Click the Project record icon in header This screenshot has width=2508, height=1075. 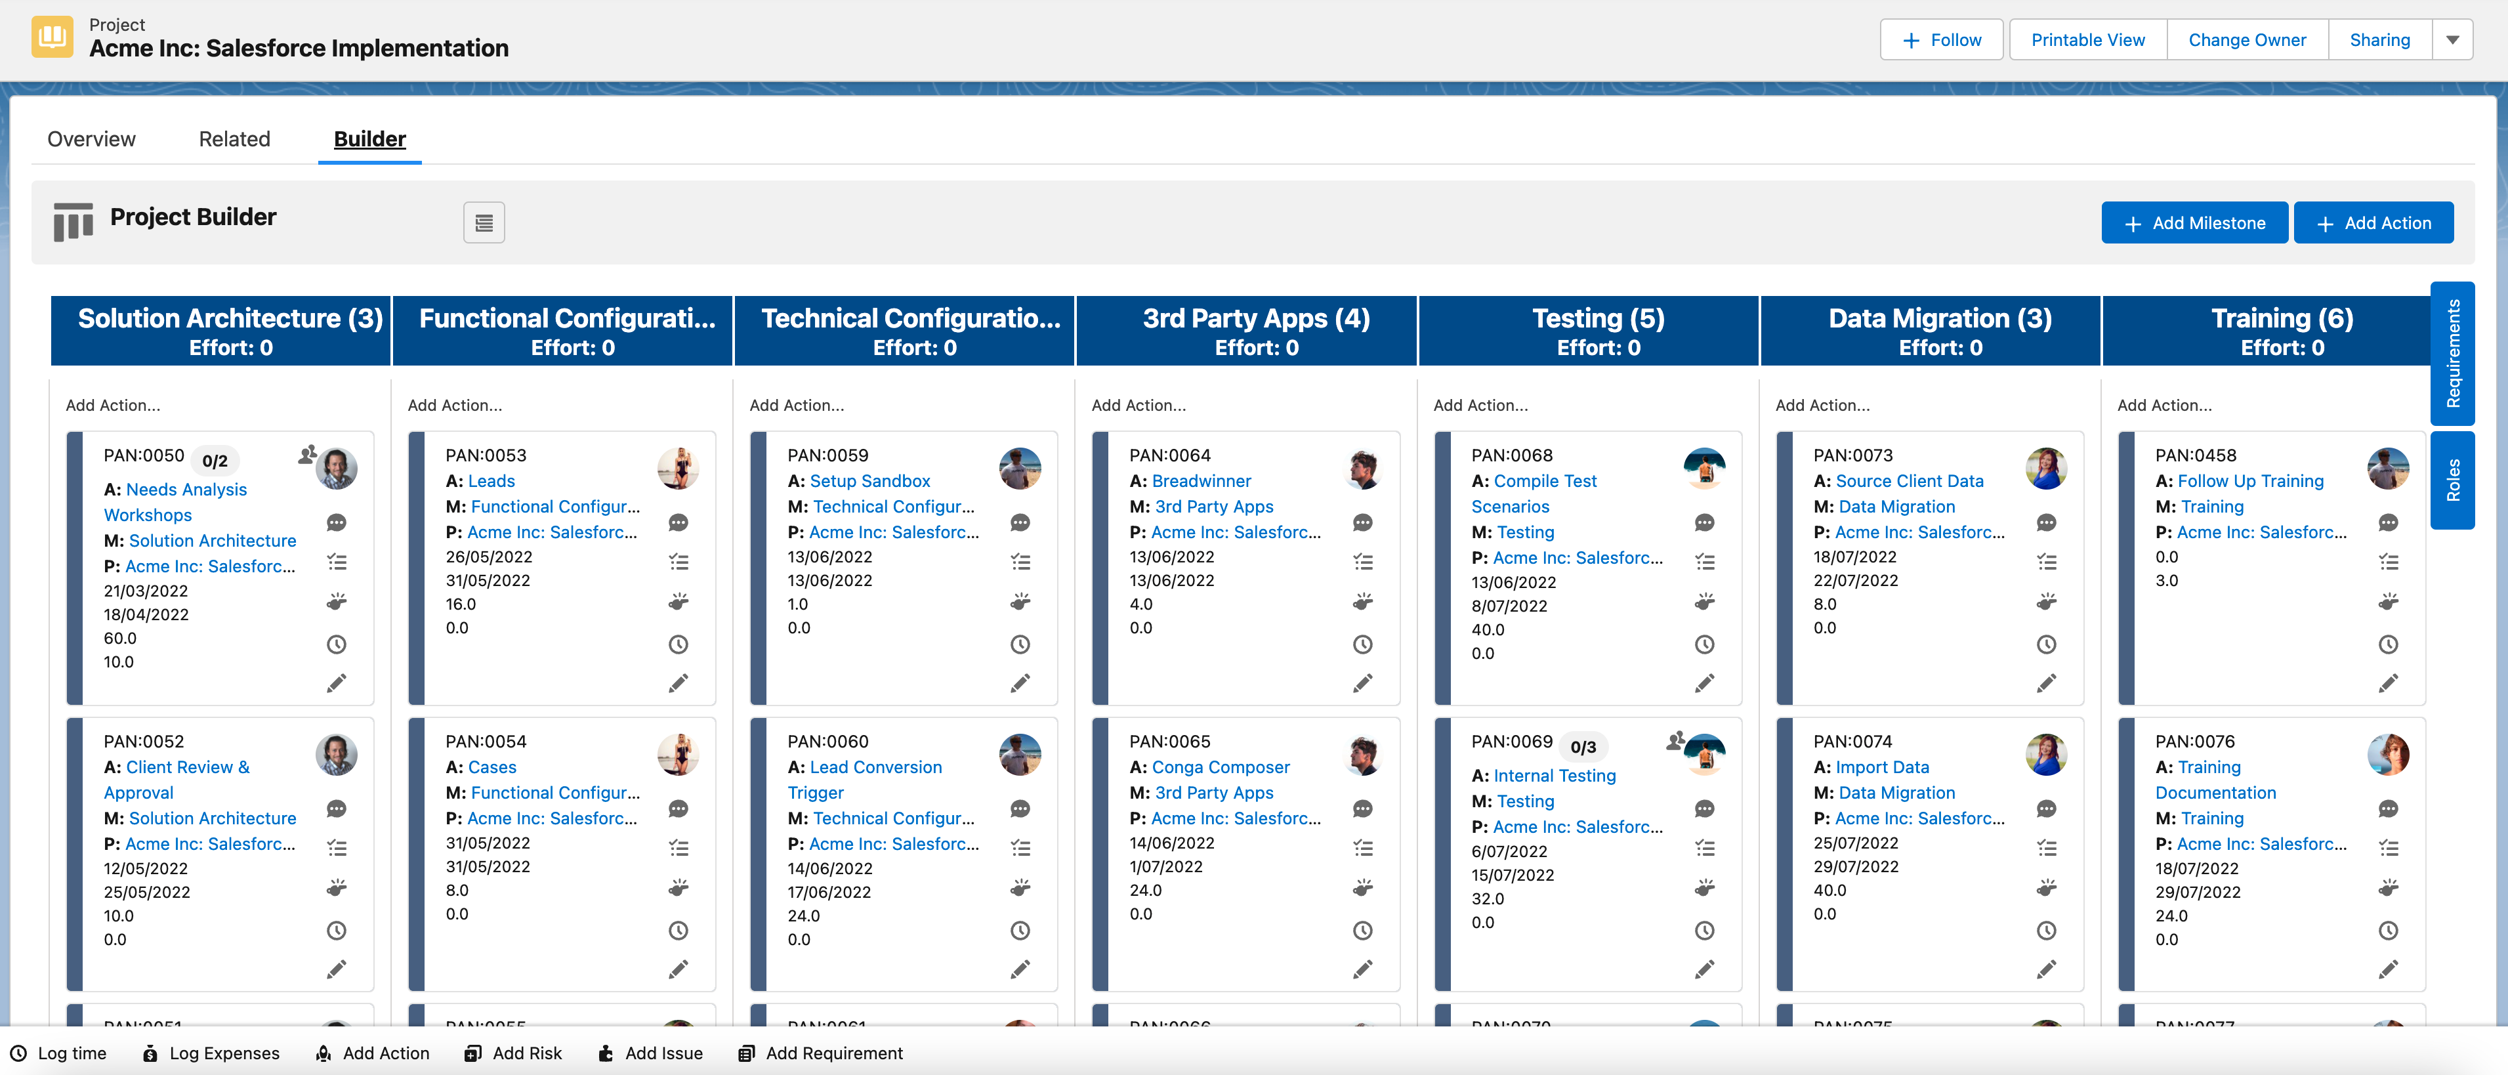[x=52, y=37]
